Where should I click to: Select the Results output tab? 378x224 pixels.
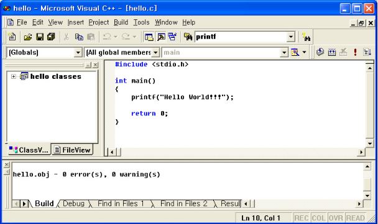[230, 204]
